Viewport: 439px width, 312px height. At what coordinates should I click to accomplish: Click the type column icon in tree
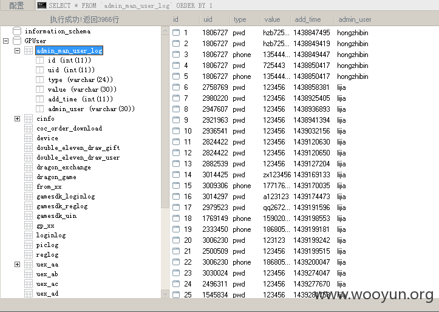pos(39,80)
